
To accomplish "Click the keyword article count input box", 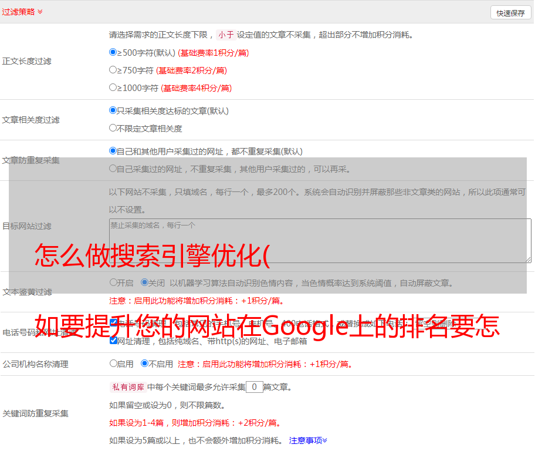I will [254, 387].
